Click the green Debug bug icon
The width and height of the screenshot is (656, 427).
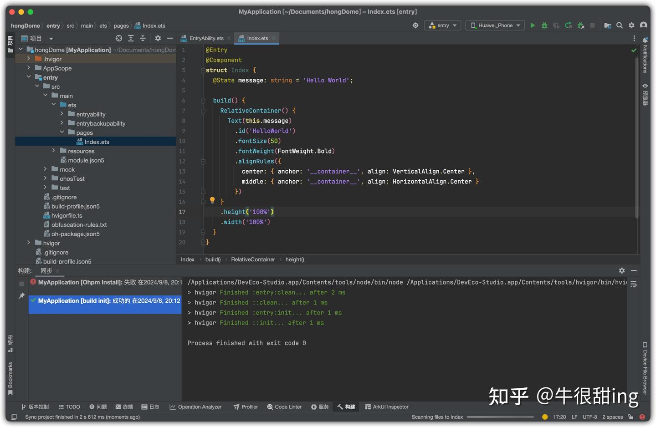click(x=544, y=25)
